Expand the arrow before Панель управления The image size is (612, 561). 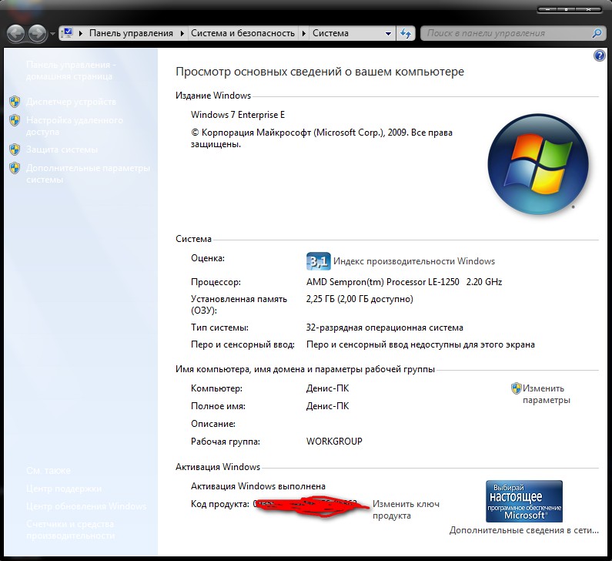[80, 34]
